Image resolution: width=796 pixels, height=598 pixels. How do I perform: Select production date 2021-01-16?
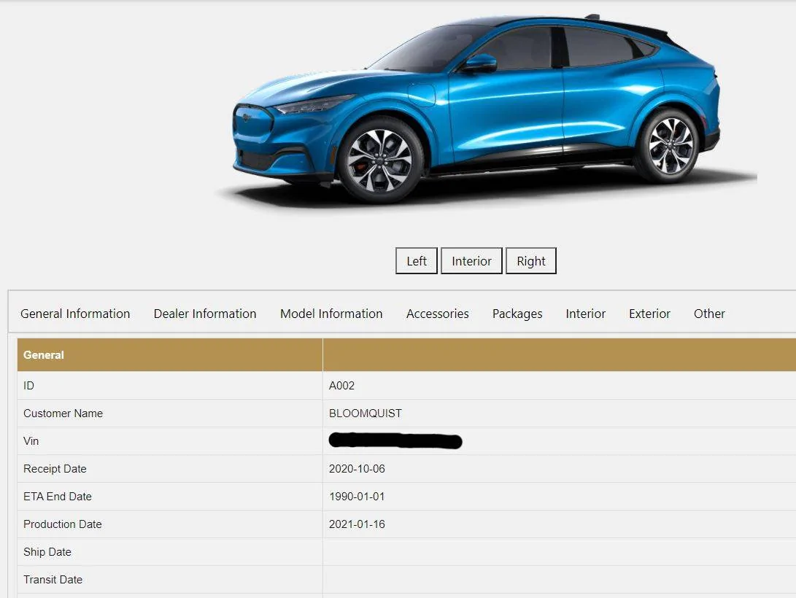click(x=357, y=524)
